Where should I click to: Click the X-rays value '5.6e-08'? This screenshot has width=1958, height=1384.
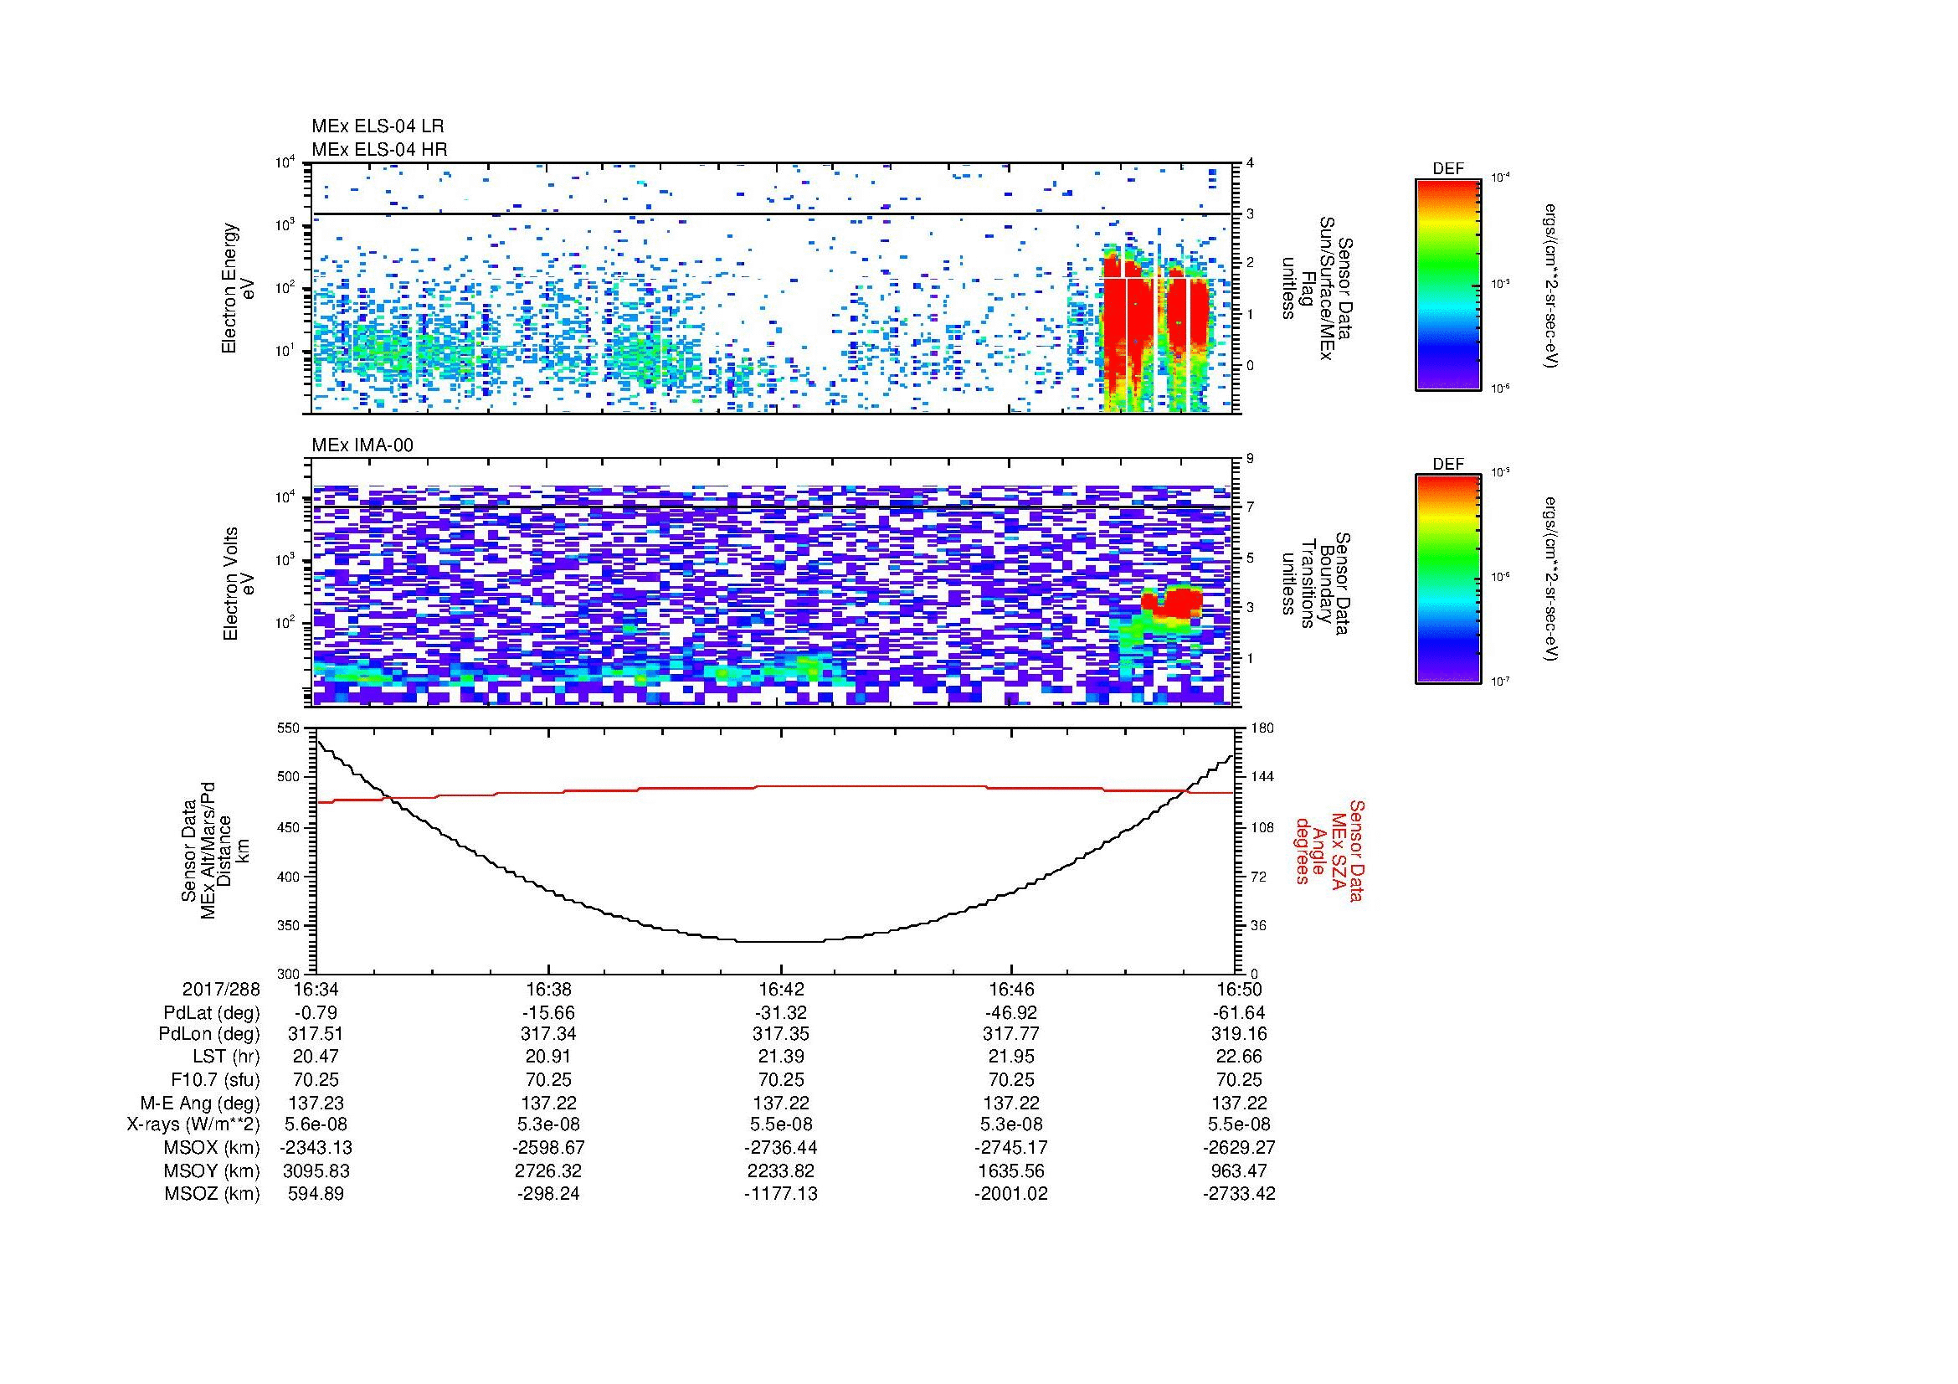316,1124
